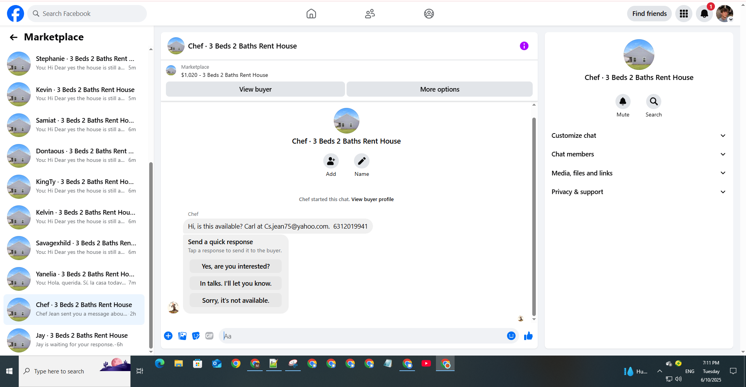Send quick response 'In talks. I'll let you know.'
Viewport: 746px width, 387px height.
point(235,283)
